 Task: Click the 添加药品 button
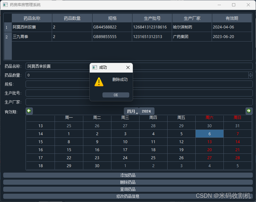point(128,175)
